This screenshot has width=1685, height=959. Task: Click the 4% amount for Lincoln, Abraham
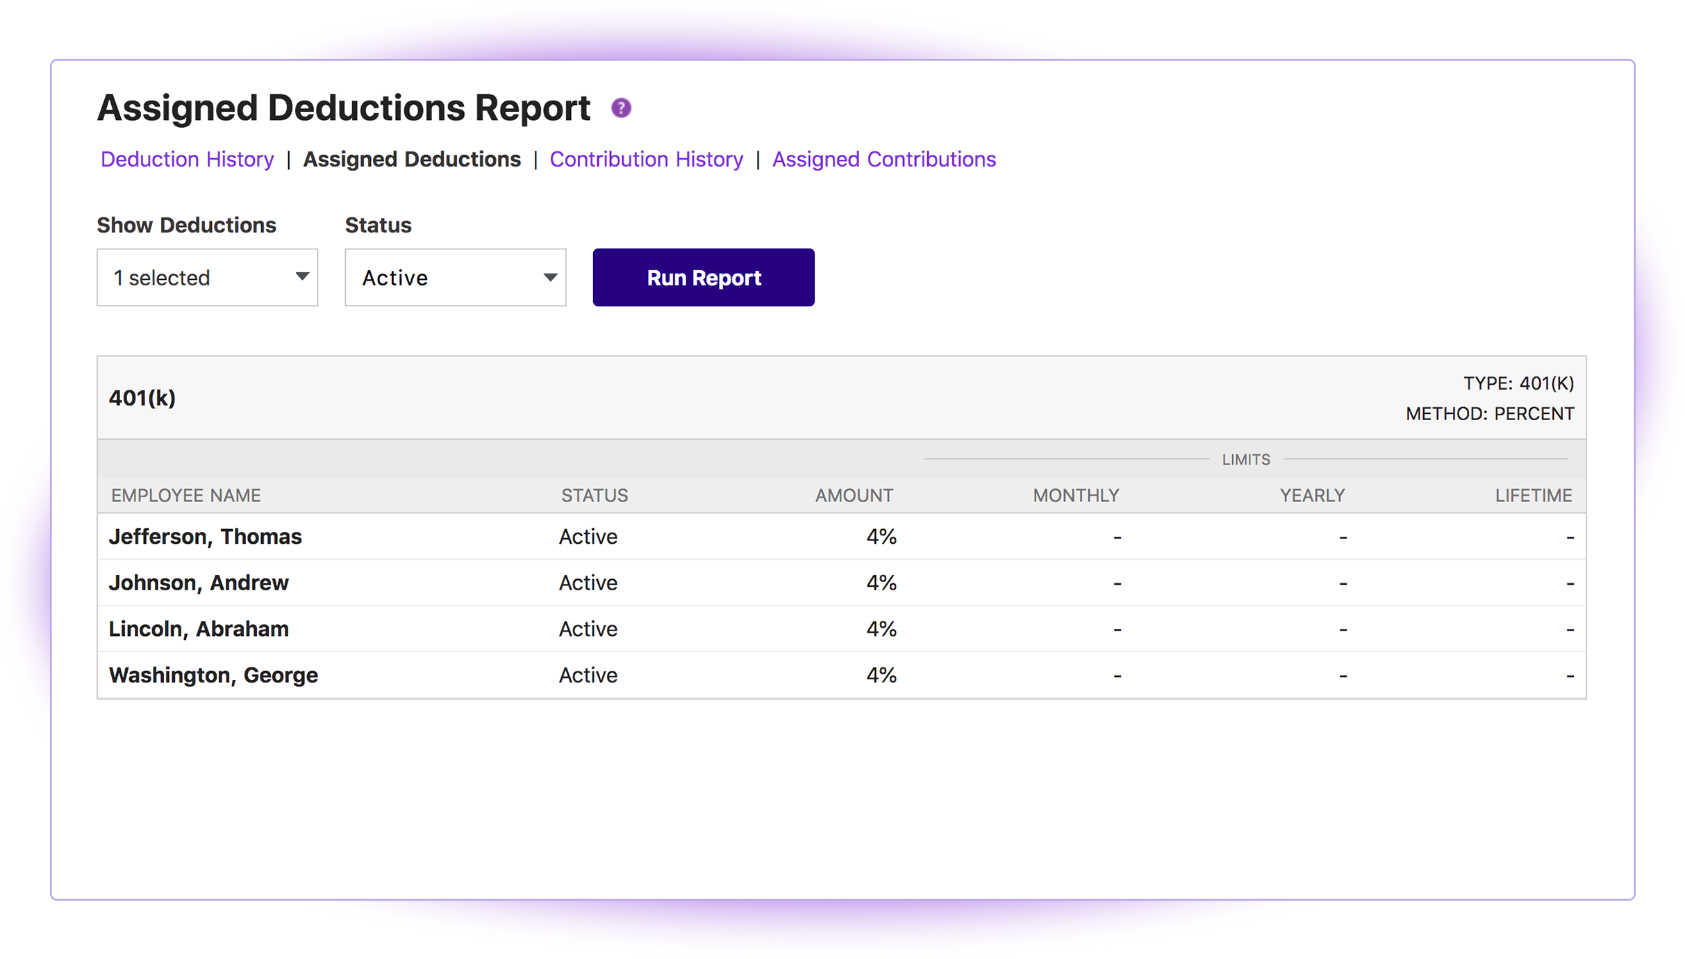click(x=881, y=629)
